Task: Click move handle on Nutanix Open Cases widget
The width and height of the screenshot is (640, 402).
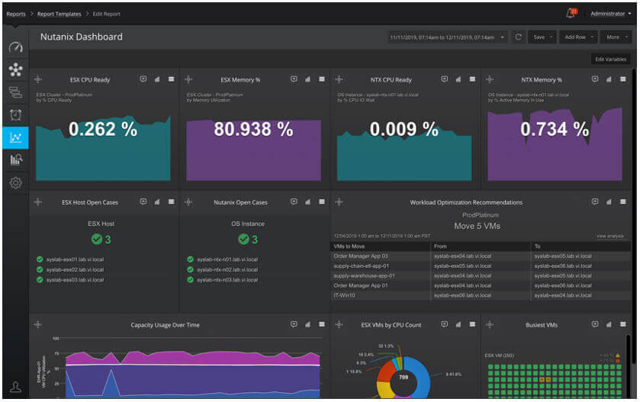Action: [x=188, y=201]
